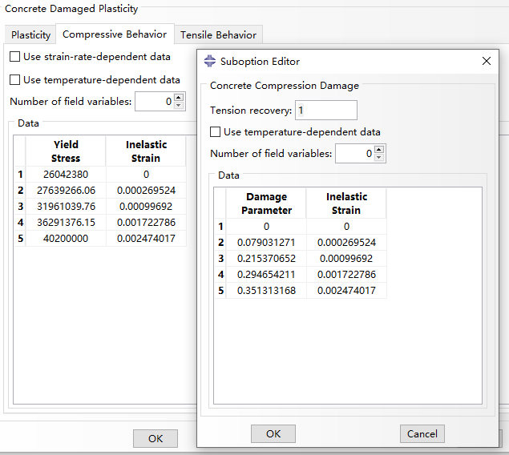509x455 pixels.
Task: Click OK in the main material dialog
Action: 156,438
